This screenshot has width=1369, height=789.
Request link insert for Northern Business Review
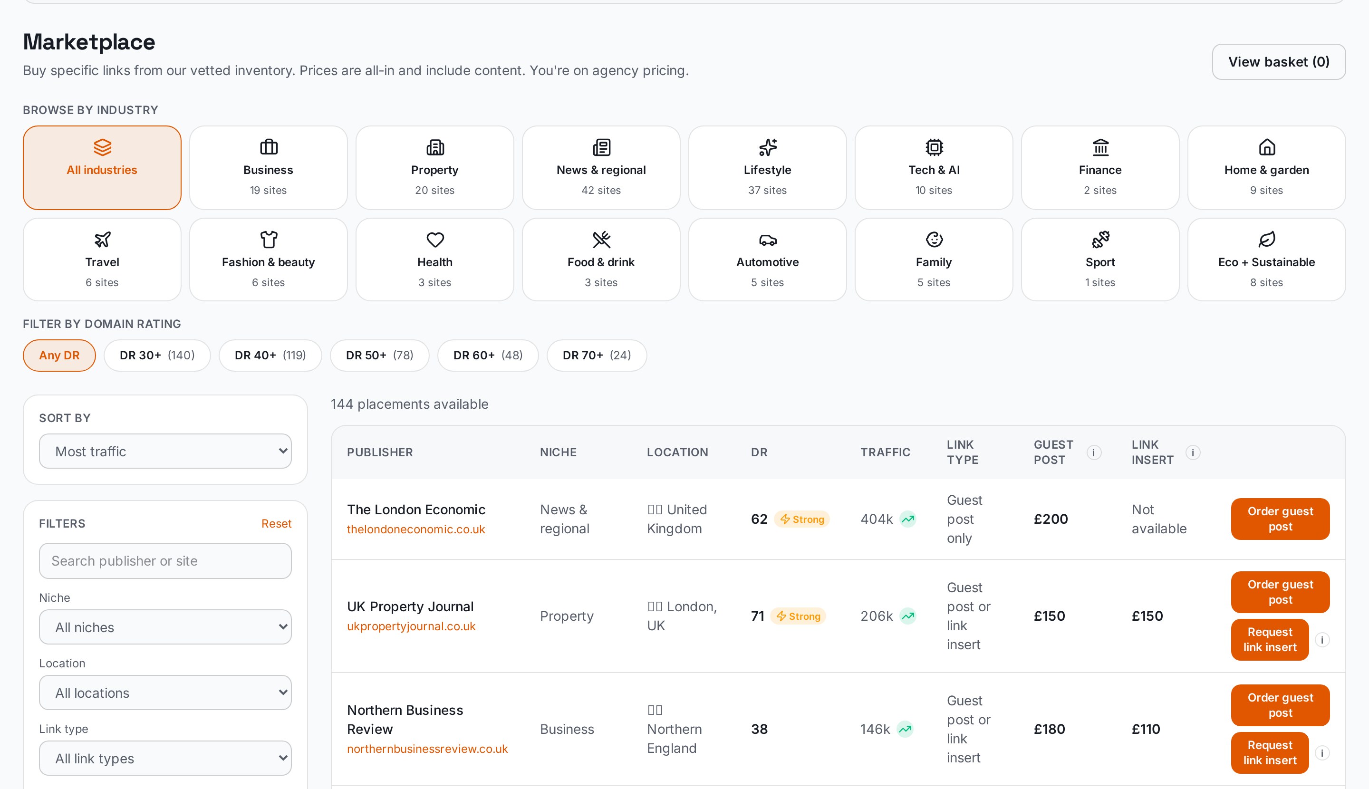(1270, 753)
